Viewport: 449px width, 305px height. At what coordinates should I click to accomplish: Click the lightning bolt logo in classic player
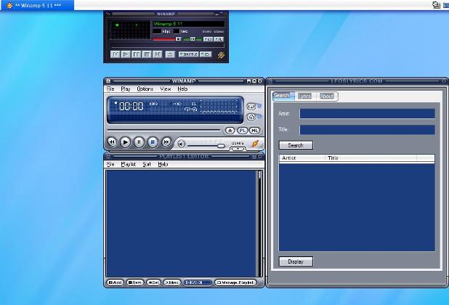pyautogui.click(x=221, y=54)
